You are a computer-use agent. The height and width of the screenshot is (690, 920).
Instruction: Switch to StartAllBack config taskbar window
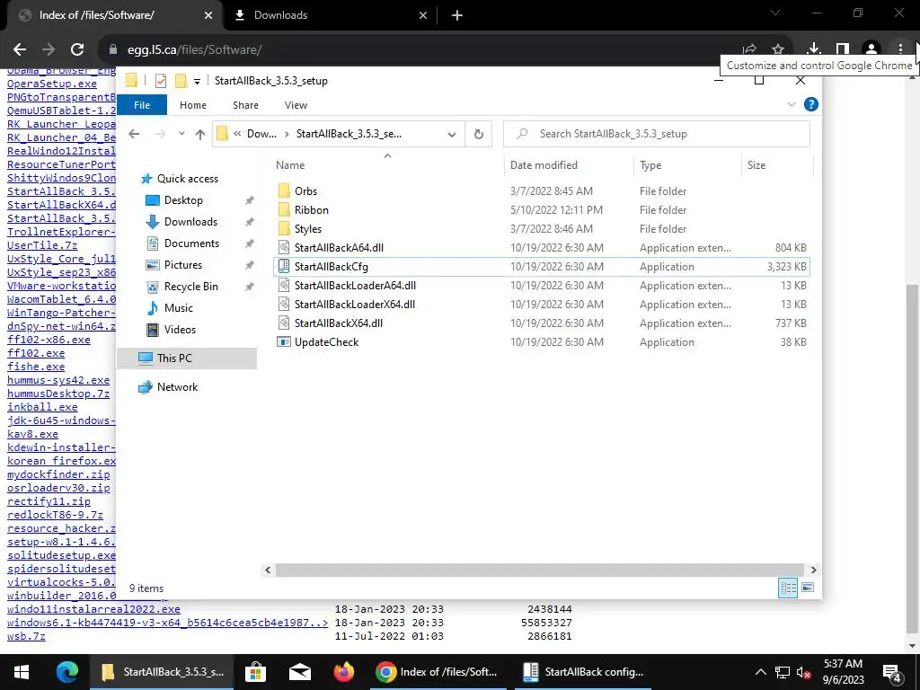pyautogui.click(x=583, y=672)
